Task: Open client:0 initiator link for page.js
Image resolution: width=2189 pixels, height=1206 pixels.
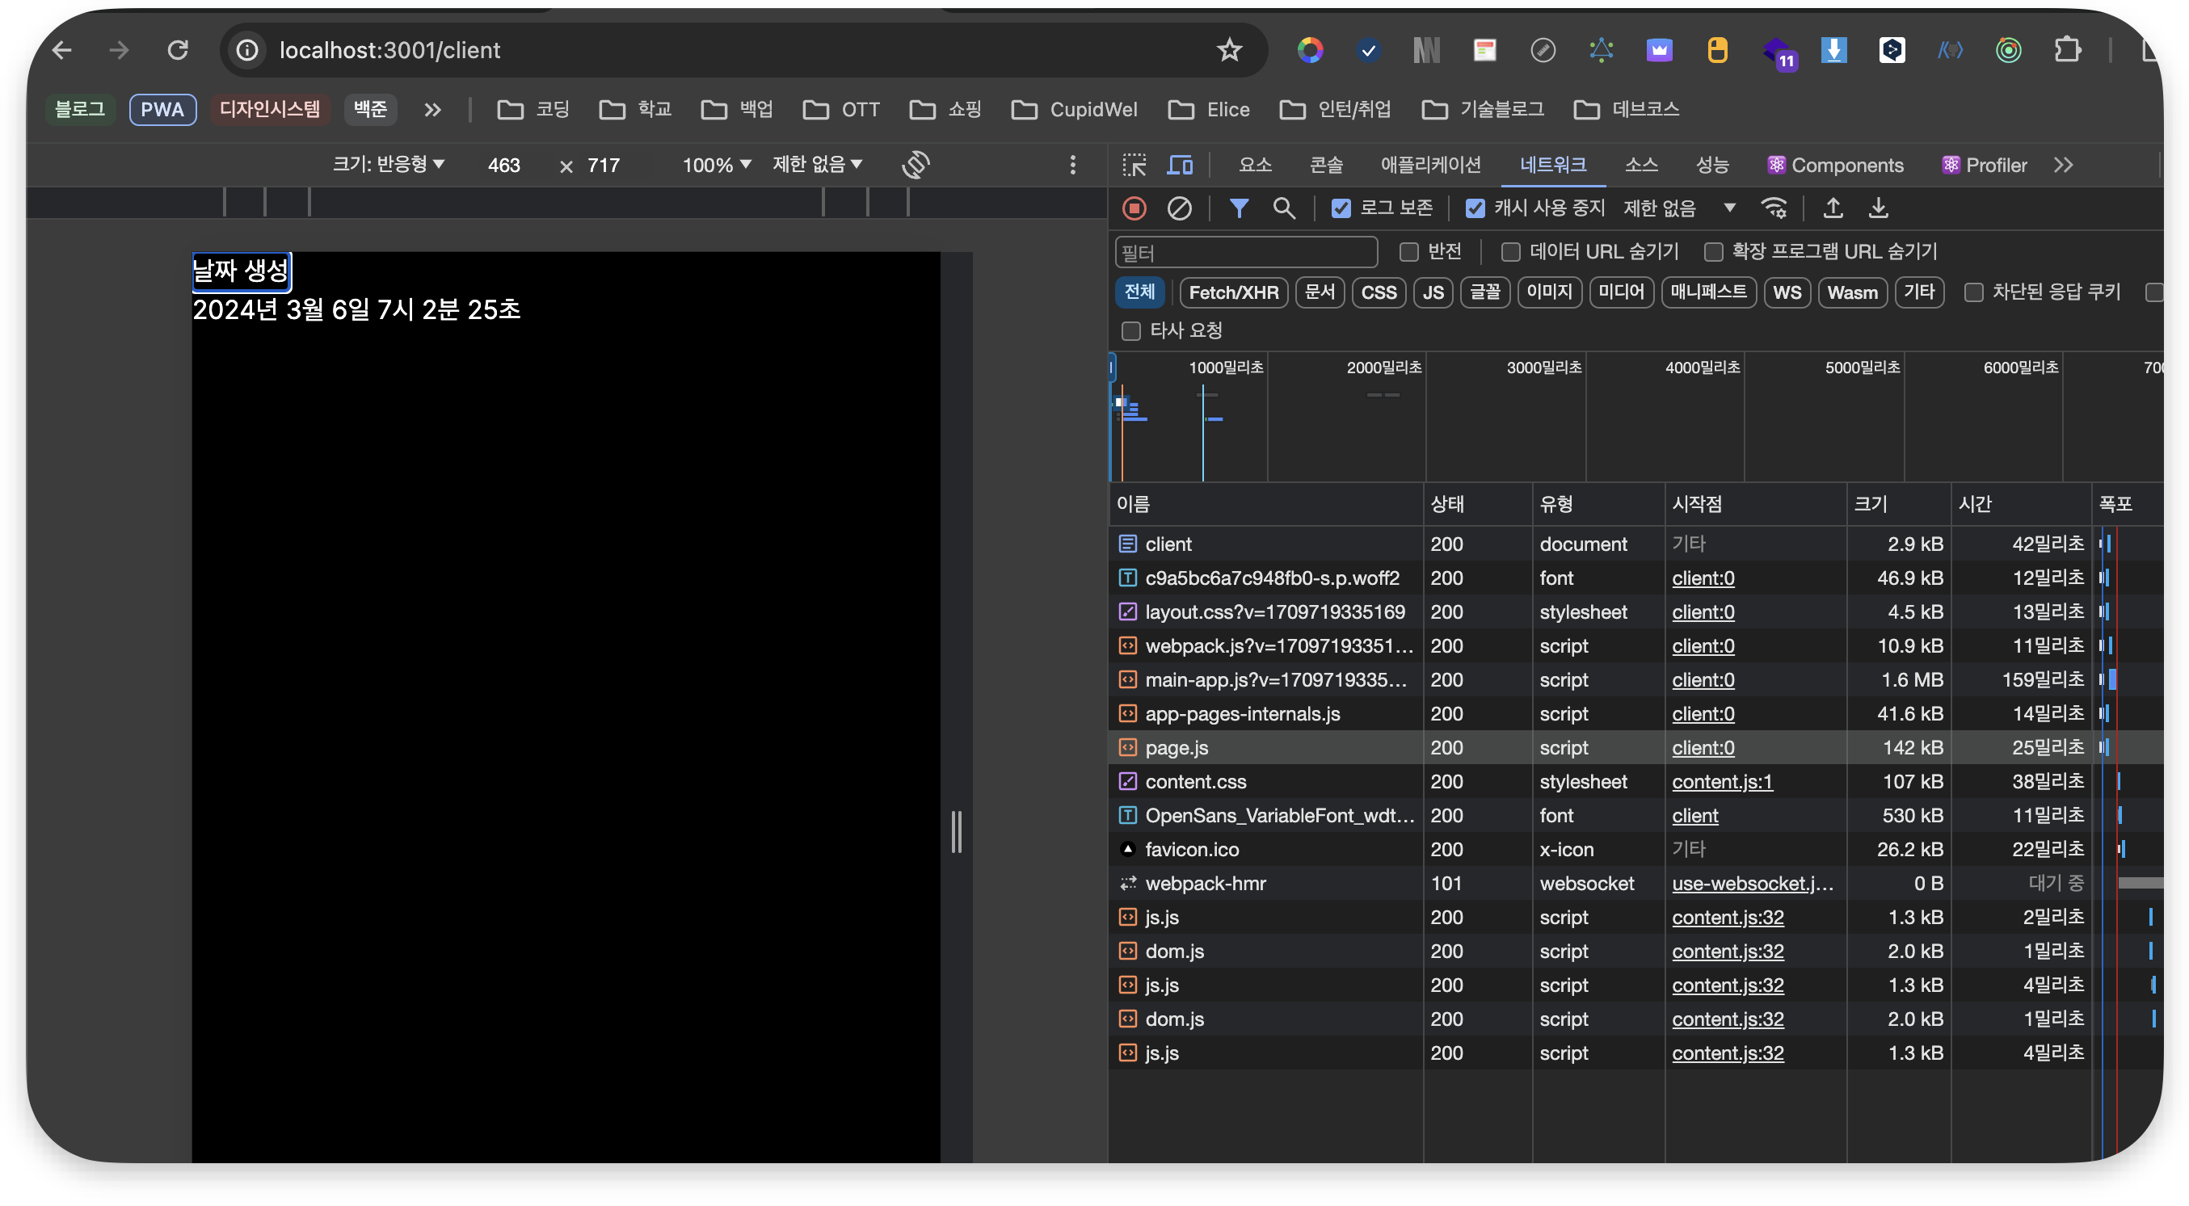Action: 1703,747
